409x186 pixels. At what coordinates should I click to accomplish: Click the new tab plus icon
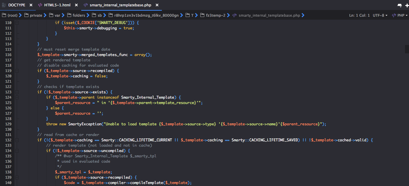(407, 5)
